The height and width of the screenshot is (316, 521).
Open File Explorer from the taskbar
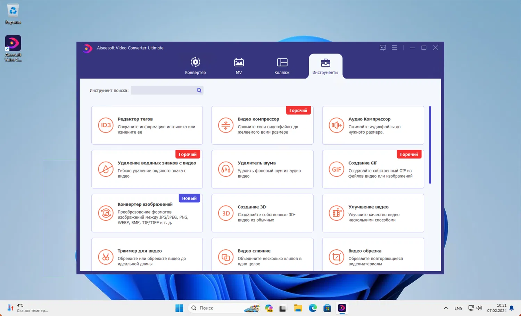pos(298,308)
